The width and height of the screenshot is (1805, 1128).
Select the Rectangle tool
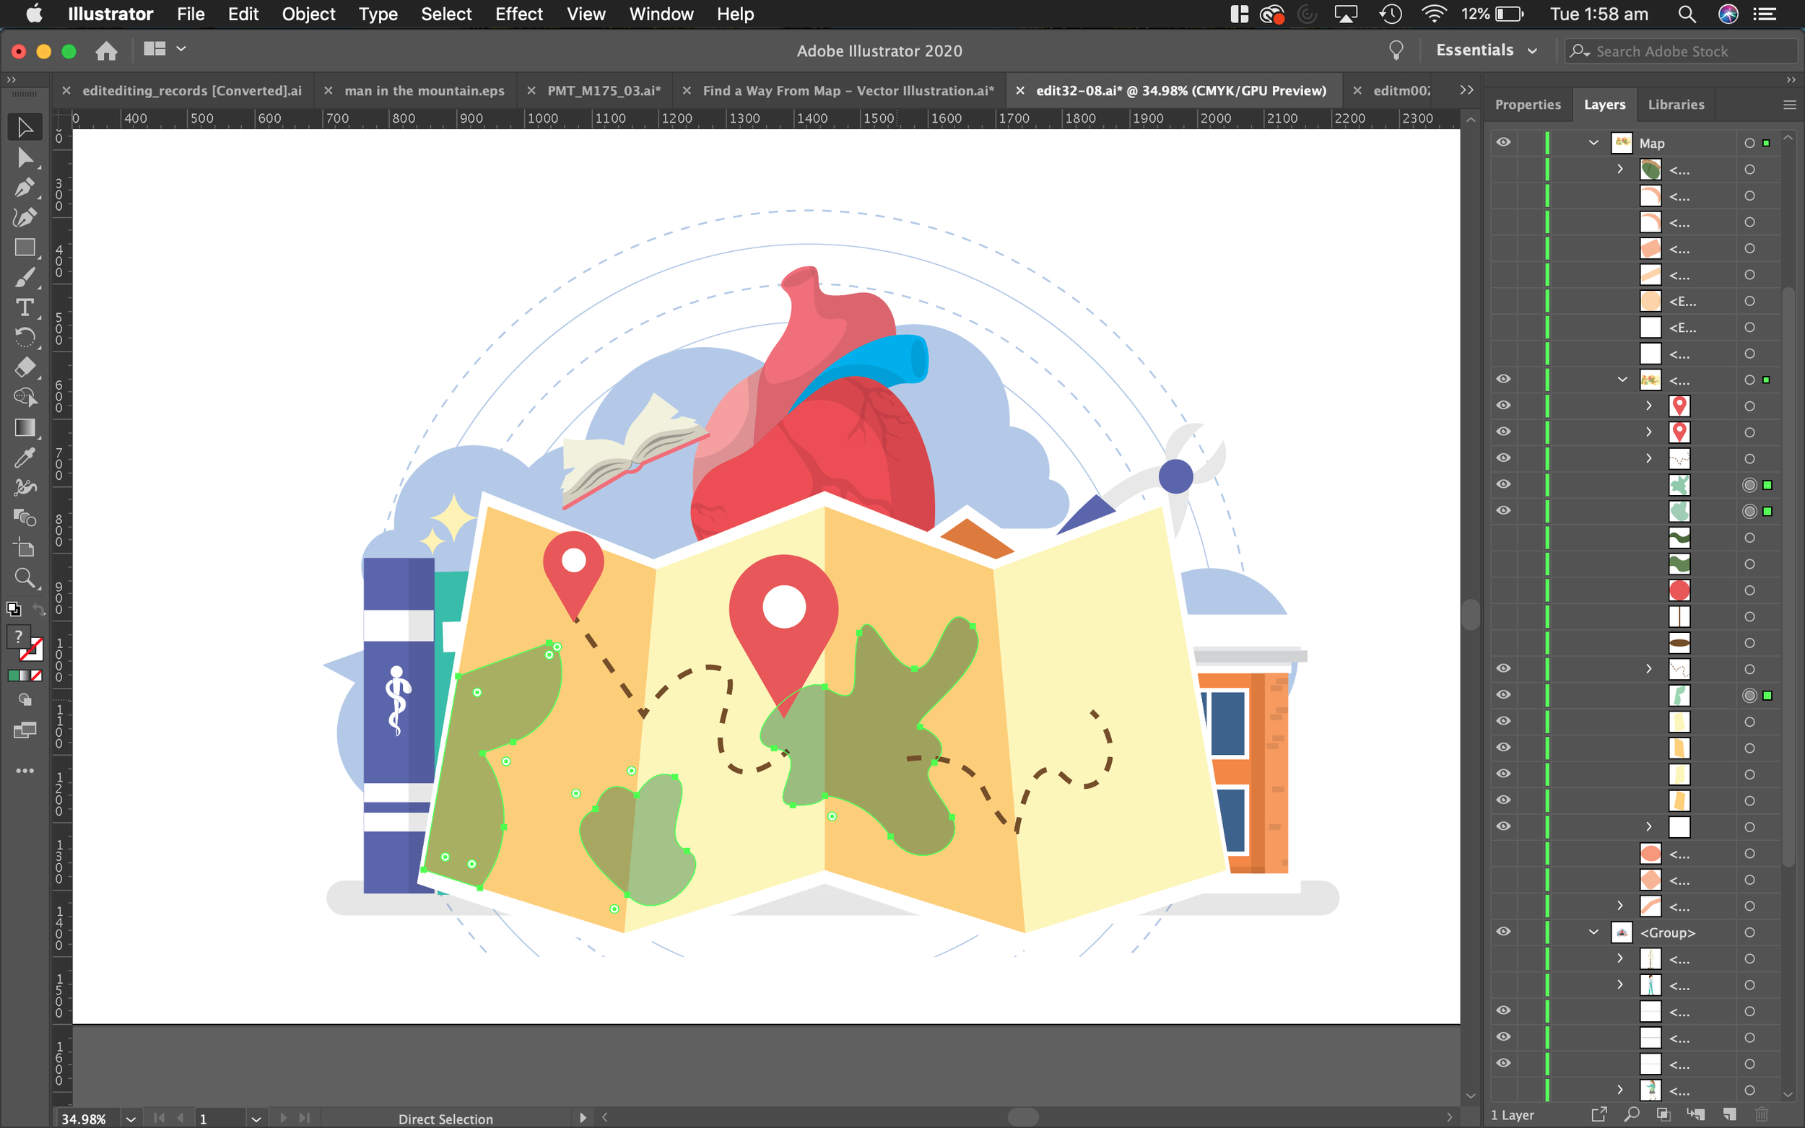(x=25, y=248)
